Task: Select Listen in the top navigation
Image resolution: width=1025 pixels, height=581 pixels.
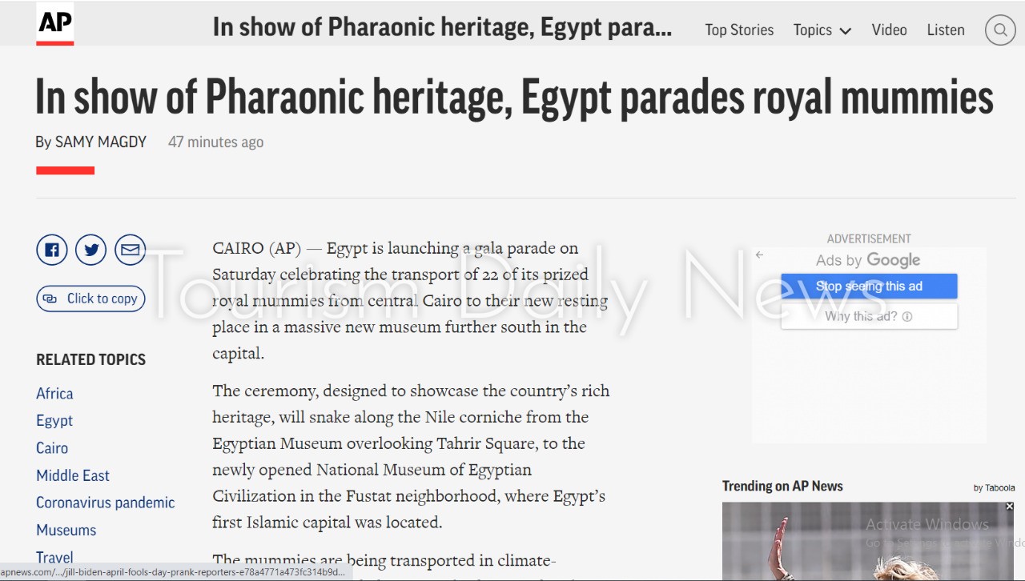Action: pyautogui.click(x=946, y=30)
